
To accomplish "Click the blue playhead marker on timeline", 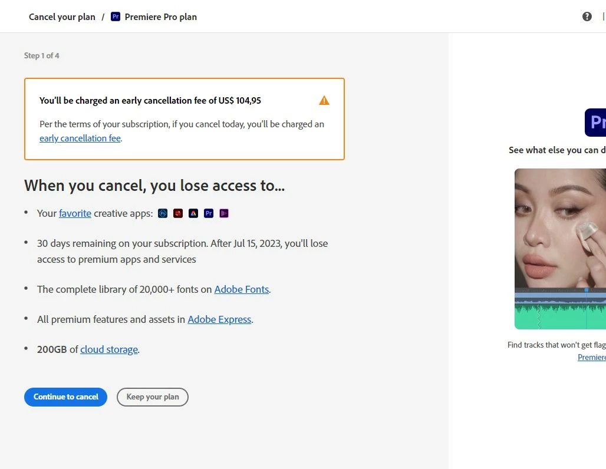I will pyautogui.click(x=587, y=290).
